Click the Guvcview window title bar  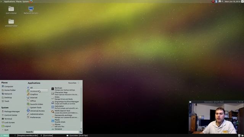pos(213,102)
